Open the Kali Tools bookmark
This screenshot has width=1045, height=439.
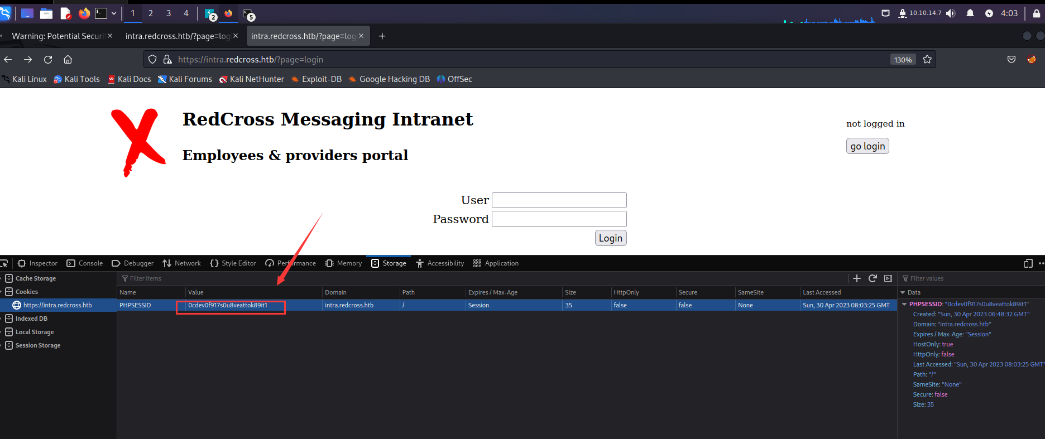pos(76,79)
